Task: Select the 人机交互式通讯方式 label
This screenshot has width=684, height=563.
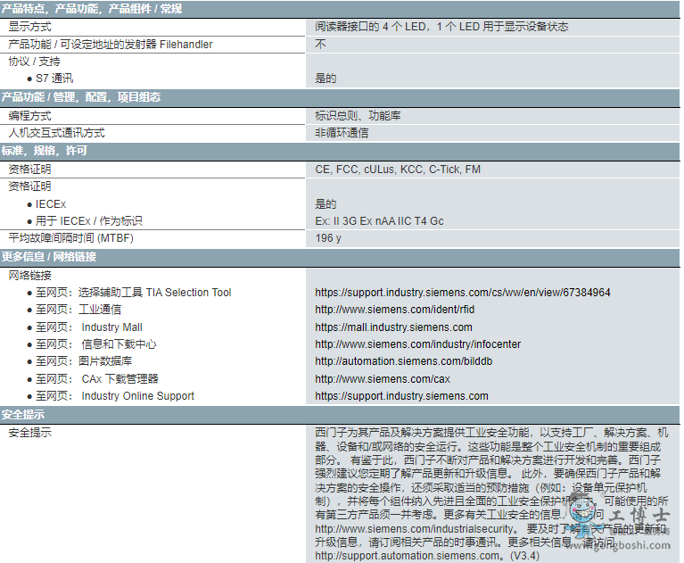Action: tap(56, 133)
